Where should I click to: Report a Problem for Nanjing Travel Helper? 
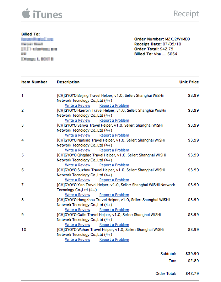pyautogui.click(x=114, y=150)
